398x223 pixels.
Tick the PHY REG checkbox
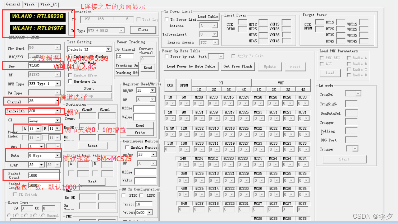click(x=321, y=58)
